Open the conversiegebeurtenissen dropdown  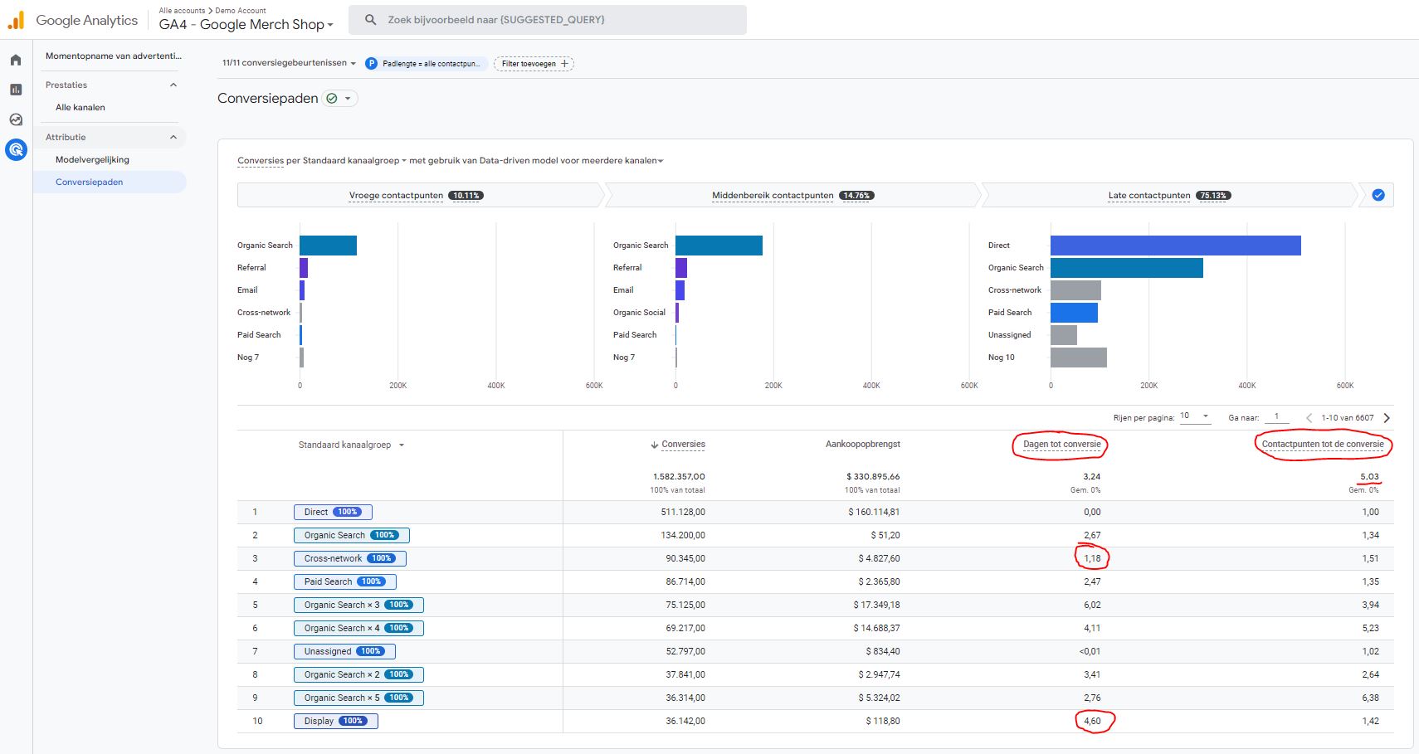289,63
